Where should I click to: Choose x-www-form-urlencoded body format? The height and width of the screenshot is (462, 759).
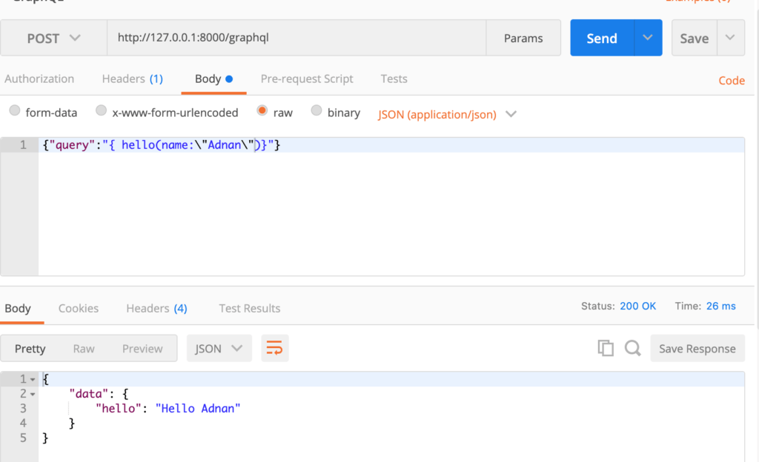click(101, 111)
